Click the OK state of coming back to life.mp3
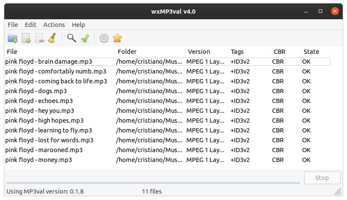 coord(306,81)
